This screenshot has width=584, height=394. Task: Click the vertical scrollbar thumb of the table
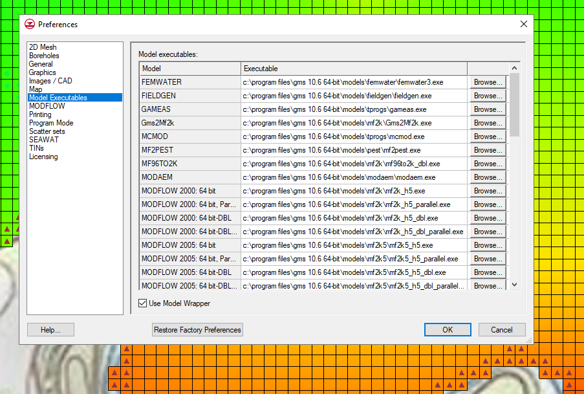[514, 105]
